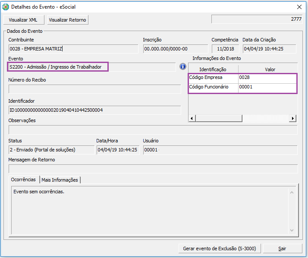Click Gerar evento de Exclusão (S-3000)
The width and height of the screenshot is (308, 258).
[219, 249]
